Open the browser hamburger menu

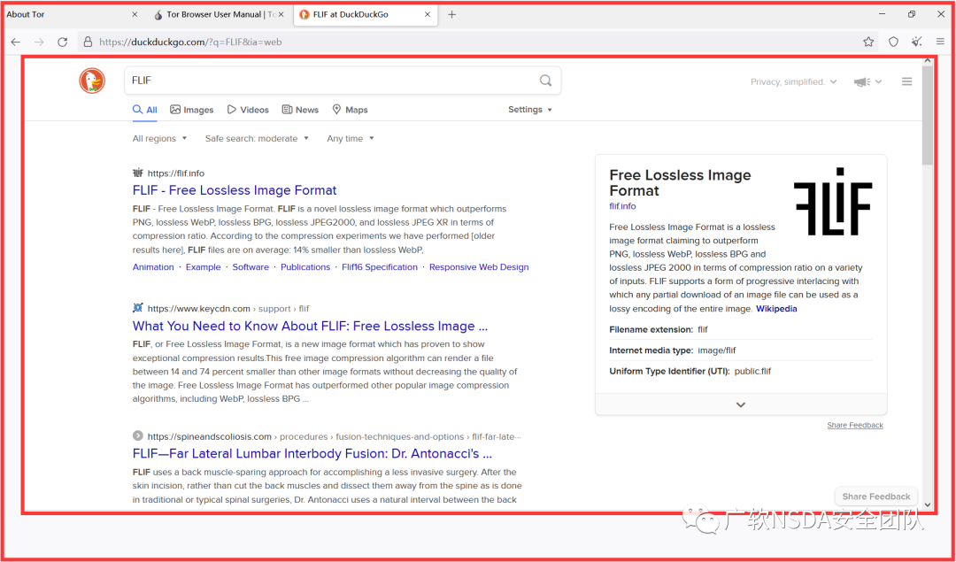click(x=941, y=42)
